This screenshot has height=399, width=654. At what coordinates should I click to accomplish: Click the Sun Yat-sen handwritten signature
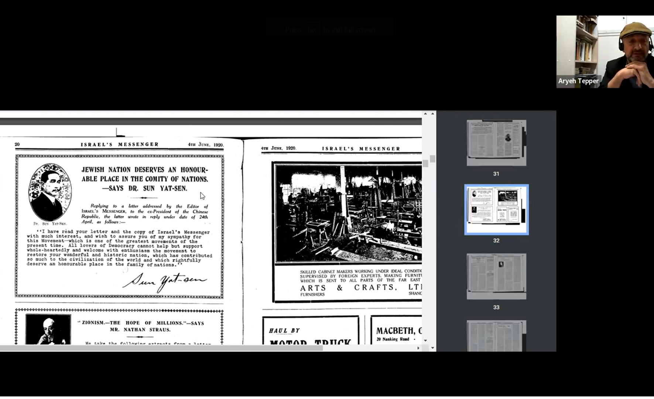pyautogui.click(x=165, y=282)
